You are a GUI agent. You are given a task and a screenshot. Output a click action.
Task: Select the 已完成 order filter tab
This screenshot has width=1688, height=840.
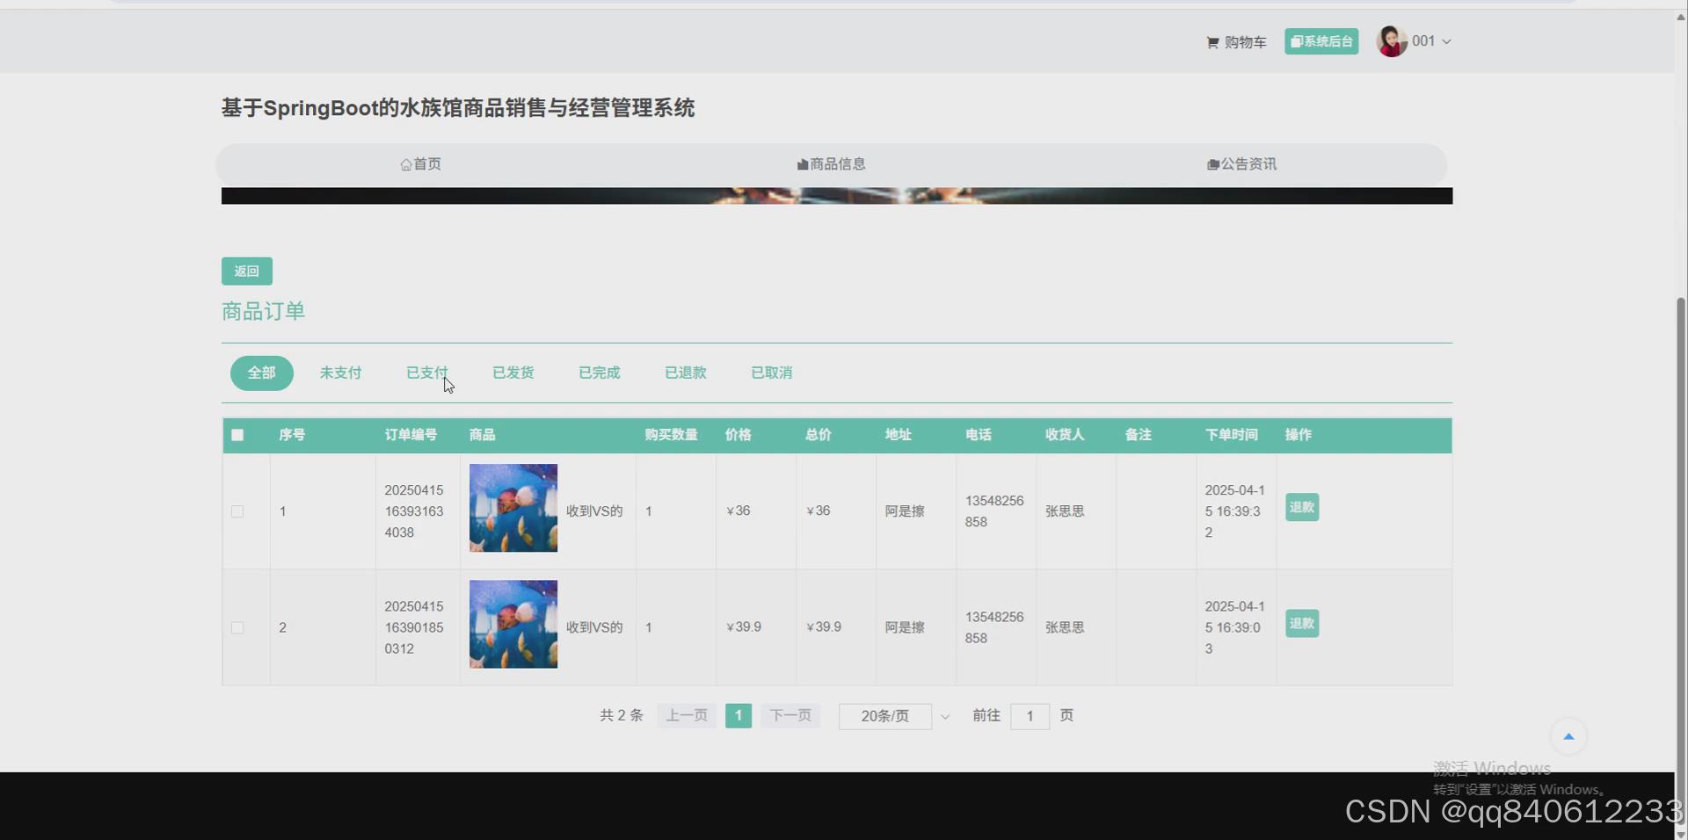[x=599, y=373]
